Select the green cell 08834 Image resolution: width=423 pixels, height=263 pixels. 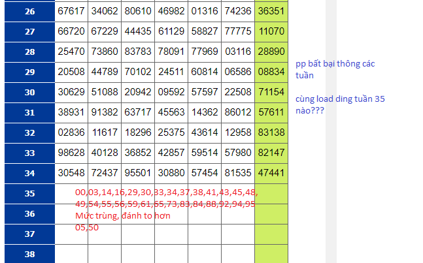pos(271,72)
